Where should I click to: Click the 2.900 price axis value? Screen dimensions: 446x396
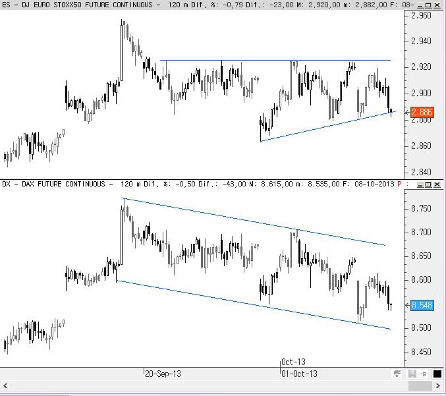[421, 93]
